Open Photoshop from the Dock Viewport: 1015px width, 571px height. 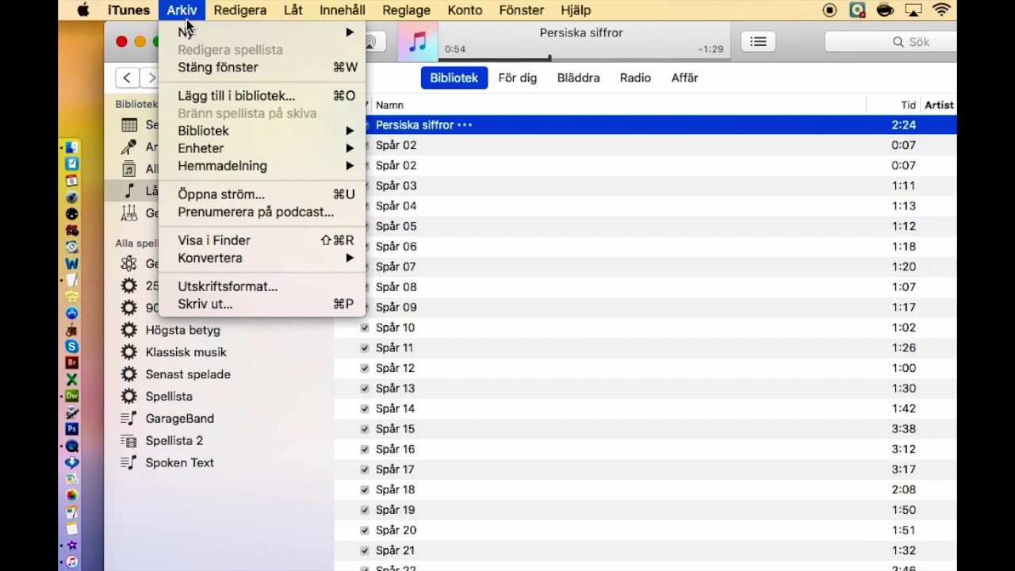(72, 429)
